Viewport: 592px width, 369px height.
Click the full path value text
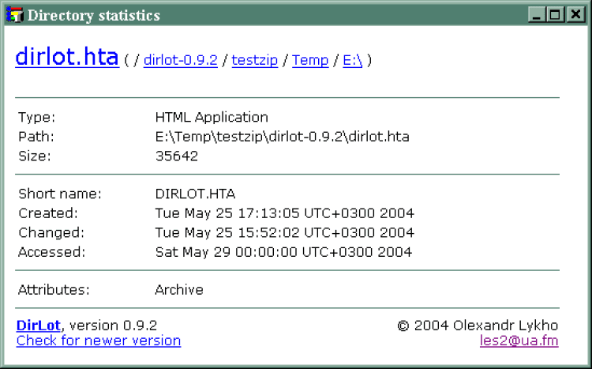tap(282, 137)
